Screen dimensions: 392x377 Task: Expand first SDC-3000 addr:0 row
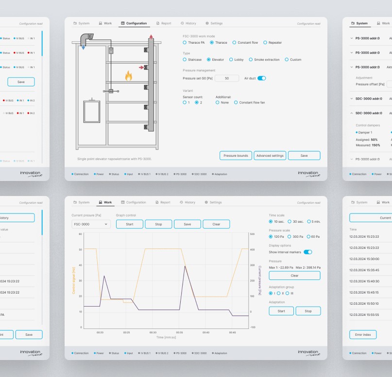coord(352,98)
